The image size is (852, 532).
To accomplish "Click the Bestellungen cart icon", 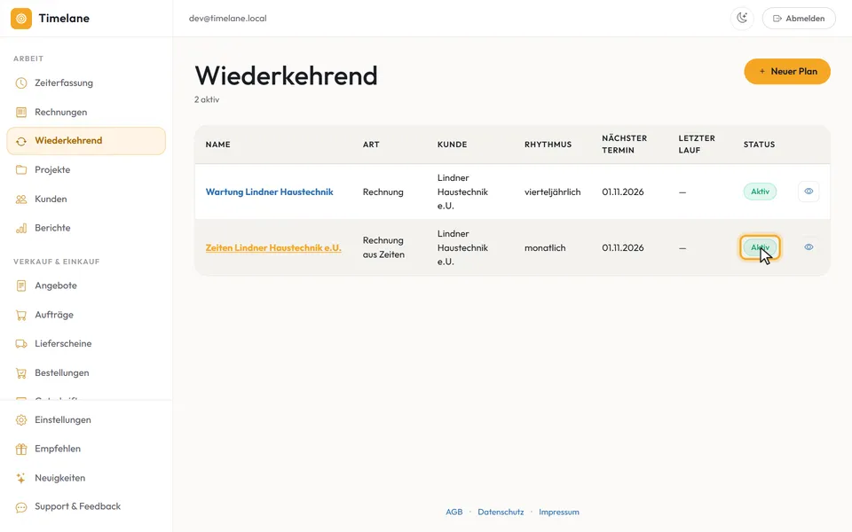I will (x=21, y=373).
